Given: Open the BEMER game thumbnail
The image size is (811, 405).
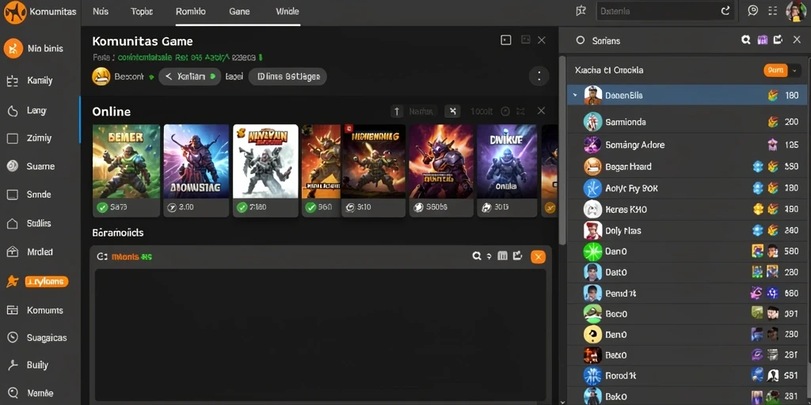Looking at the screenshot, I should [126, 161].
